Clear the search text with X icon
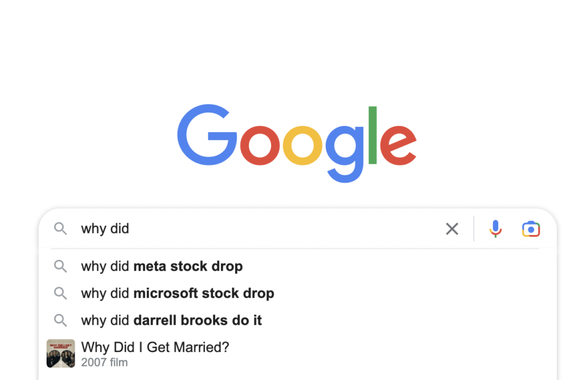The width and height of the screenshot is (583, 380). coord(452,229)
